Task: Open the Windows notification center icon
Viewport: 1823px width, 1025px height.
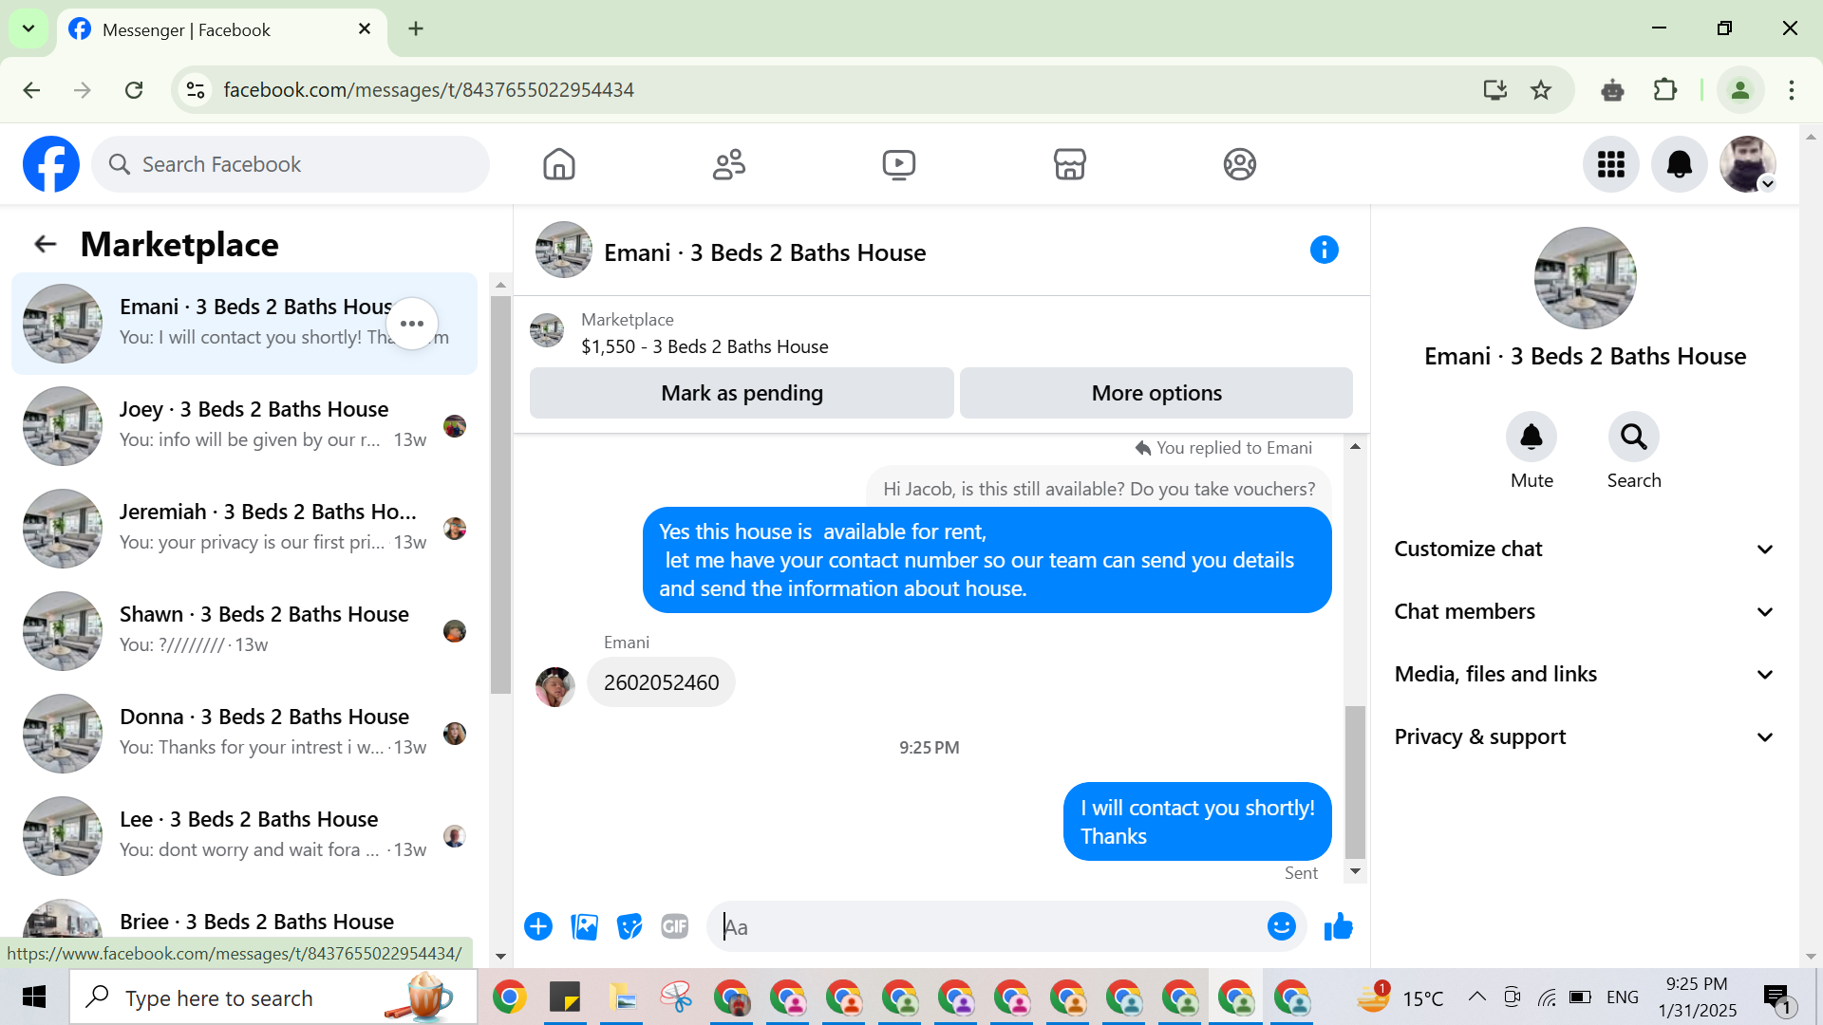Action: [1777, 997]
